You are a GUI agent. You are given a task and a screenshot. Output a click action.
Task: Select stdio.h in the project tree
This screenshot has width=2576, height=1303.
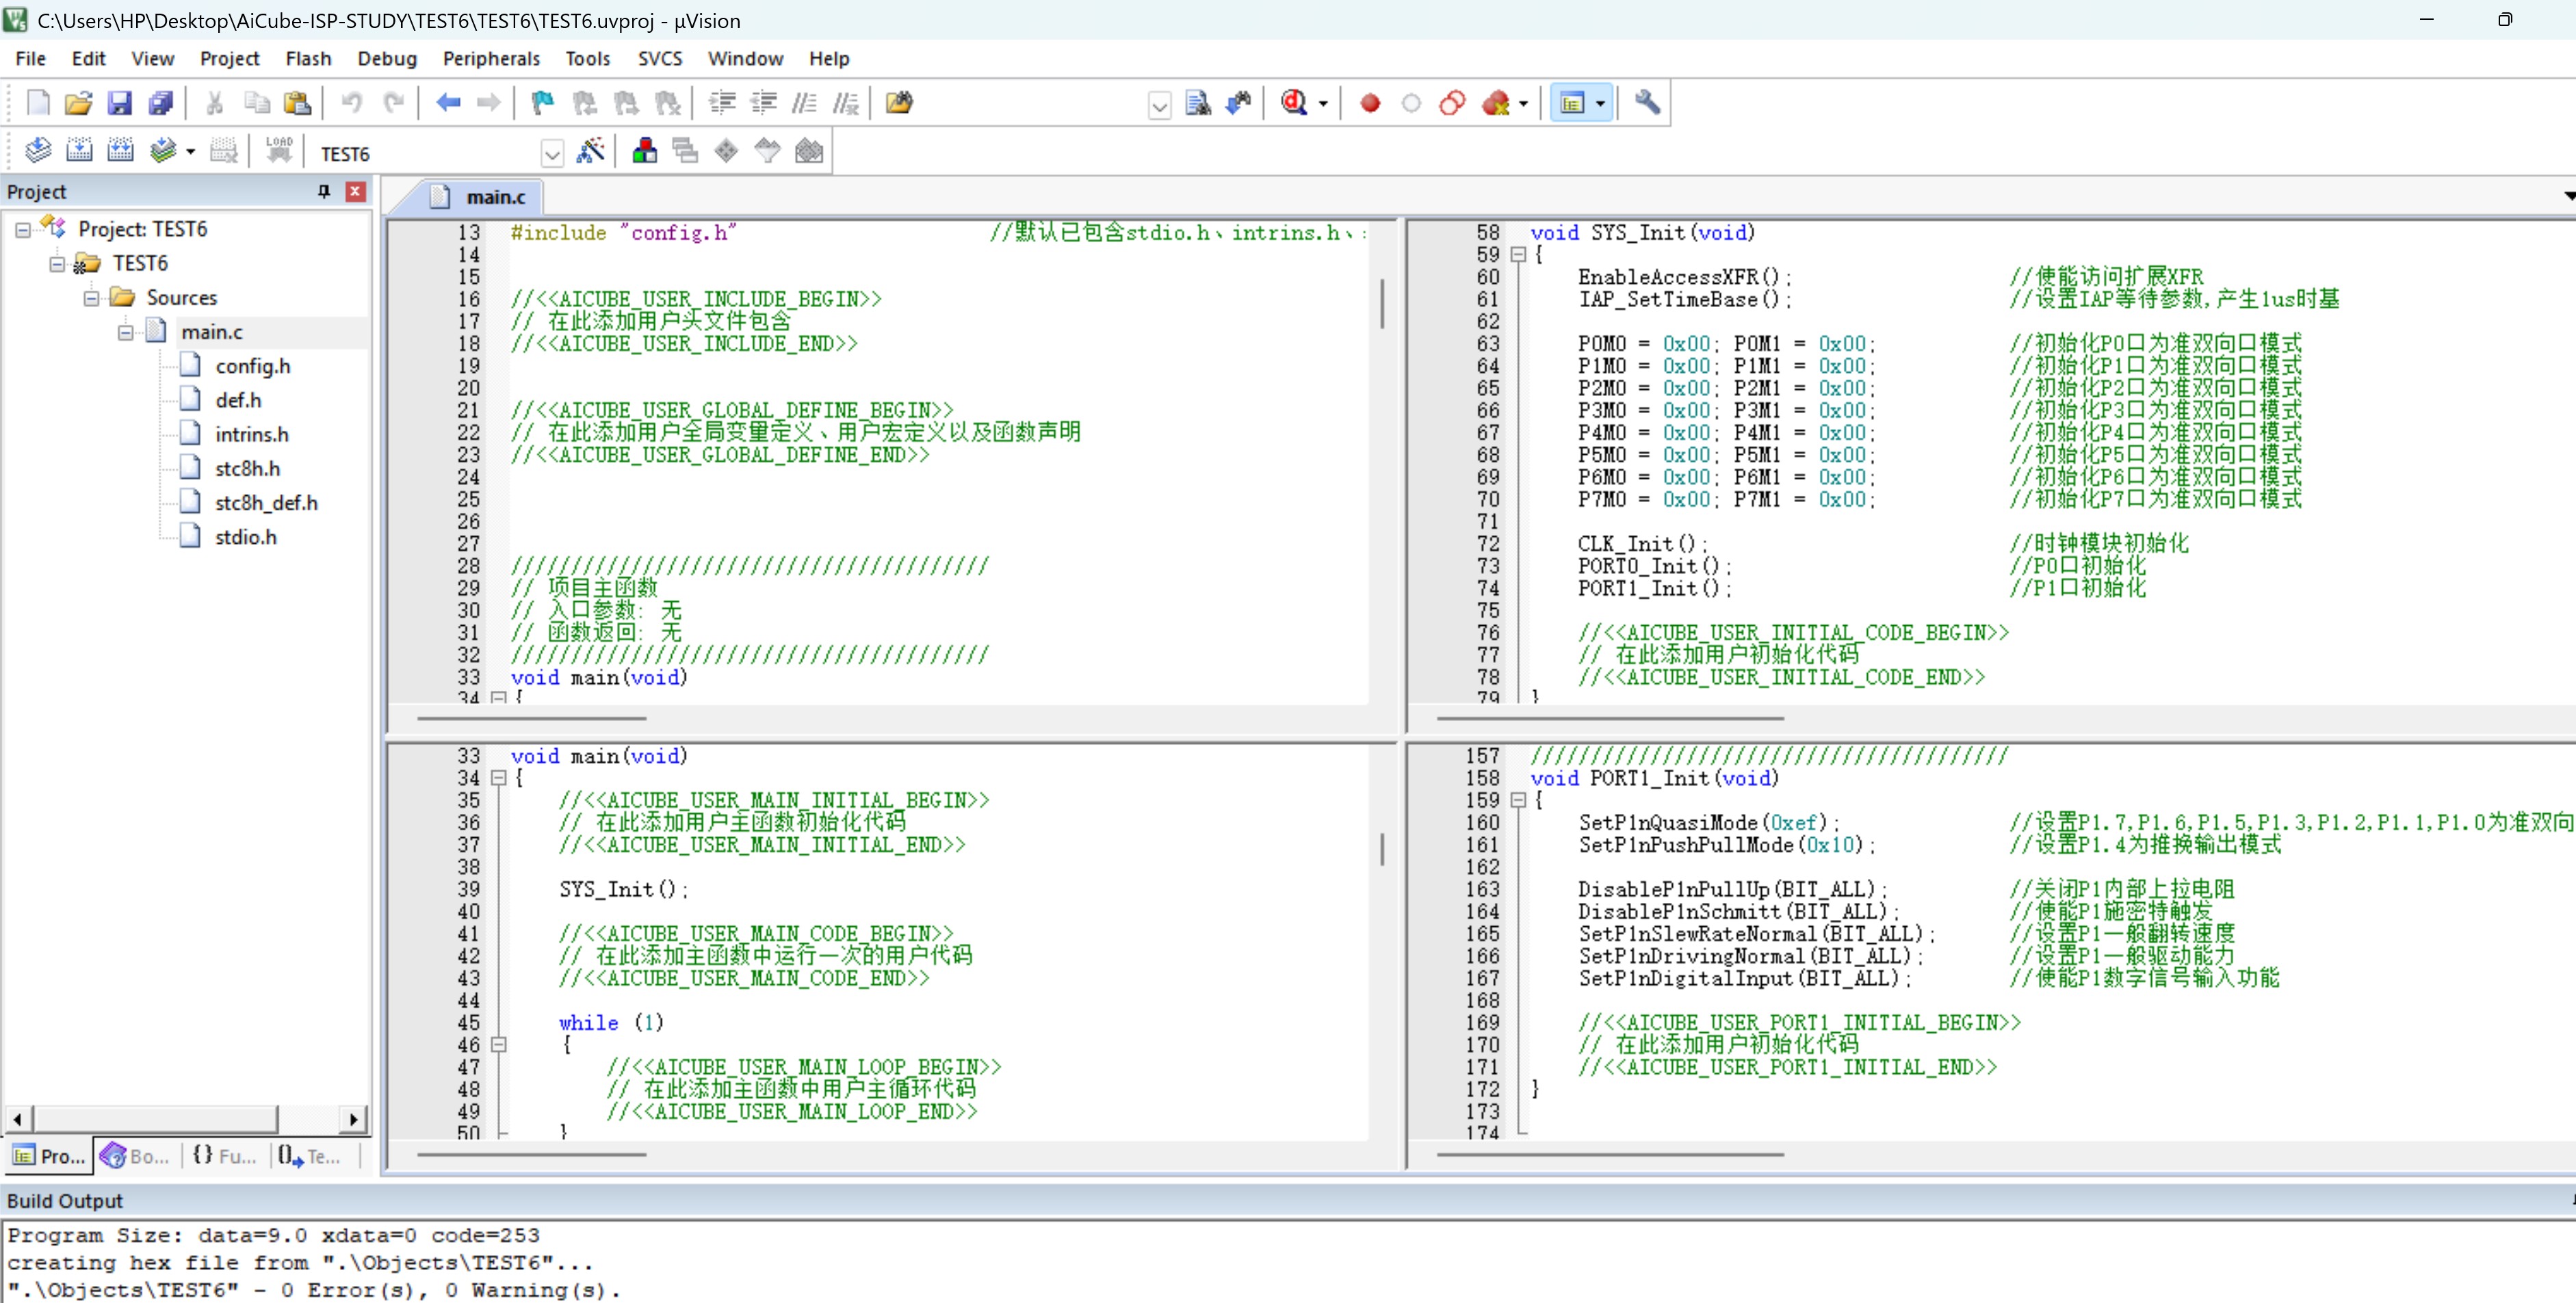[x=245, y=537]
